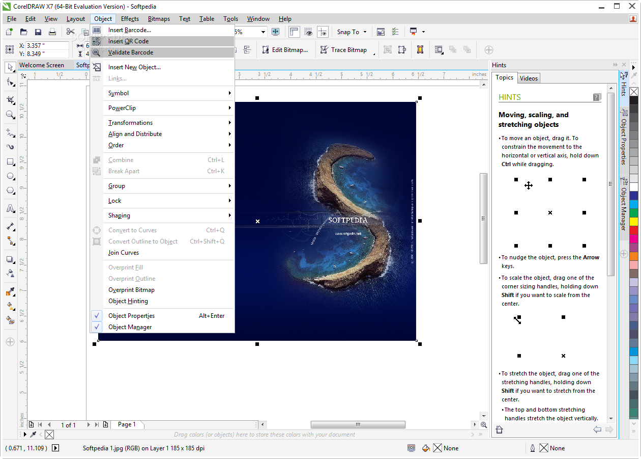
Task: Open the Bitmaps menu
Action: pos(159,19)
